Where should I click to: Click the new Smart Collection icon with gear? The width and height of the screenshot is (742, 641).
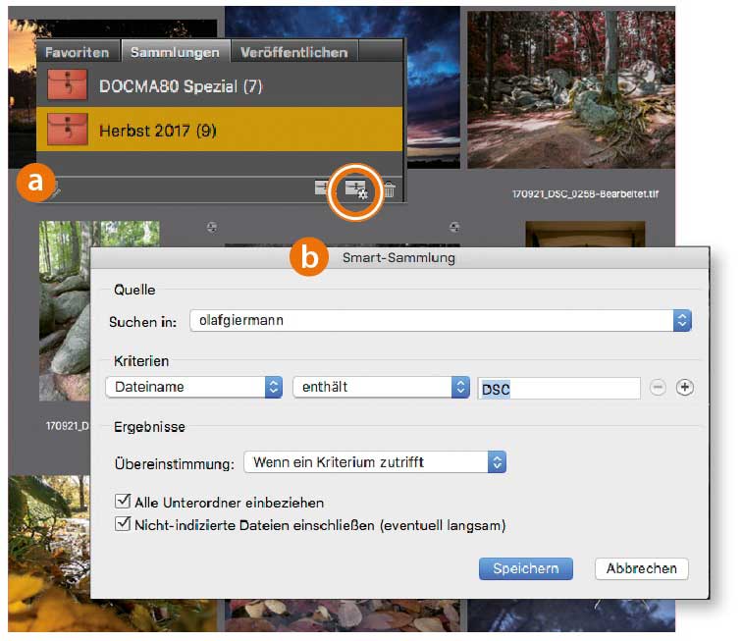coord(356,189)
